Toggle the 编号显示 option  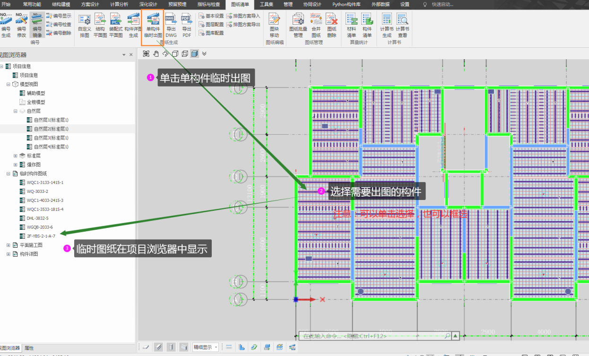59,16
